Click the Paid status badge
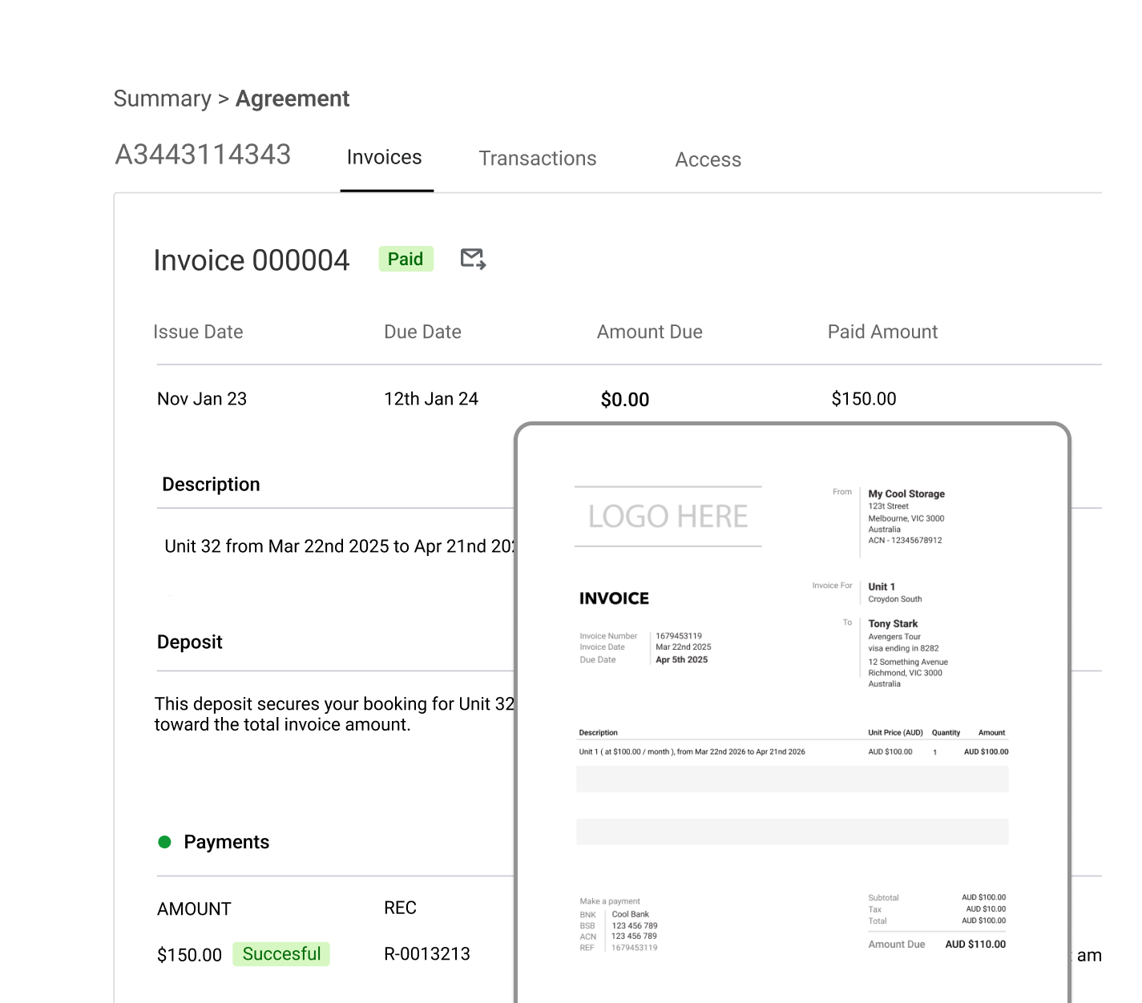 tap(406, 259)
